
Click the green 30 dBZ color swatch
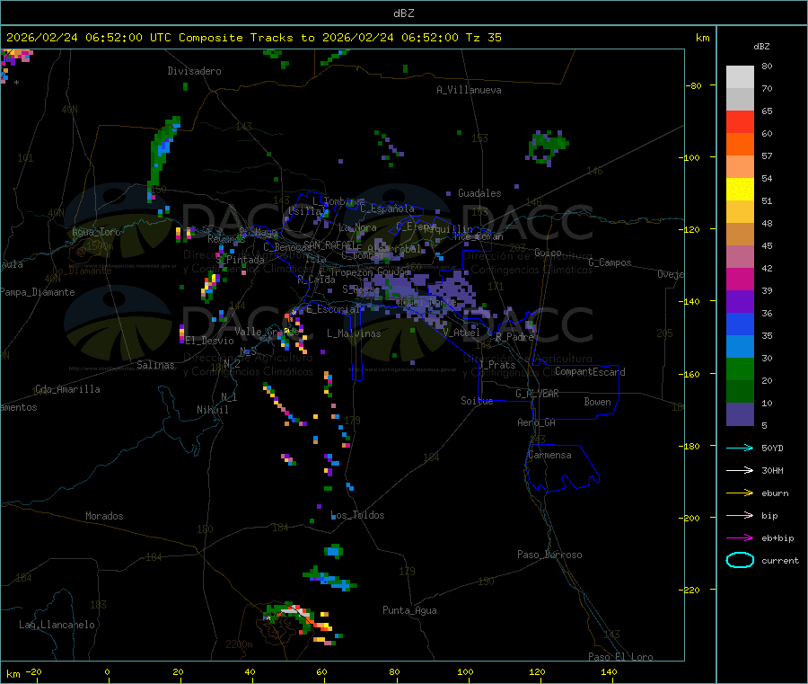[x=740, y=369]
